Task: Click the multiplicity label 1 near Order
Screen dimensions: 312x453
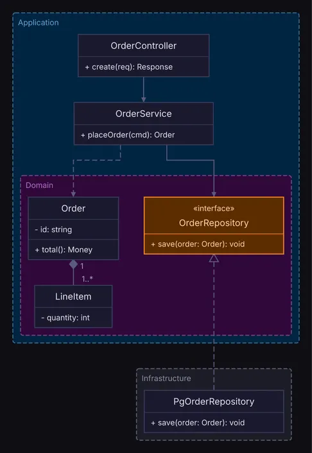Action: [x=82, y=266]
